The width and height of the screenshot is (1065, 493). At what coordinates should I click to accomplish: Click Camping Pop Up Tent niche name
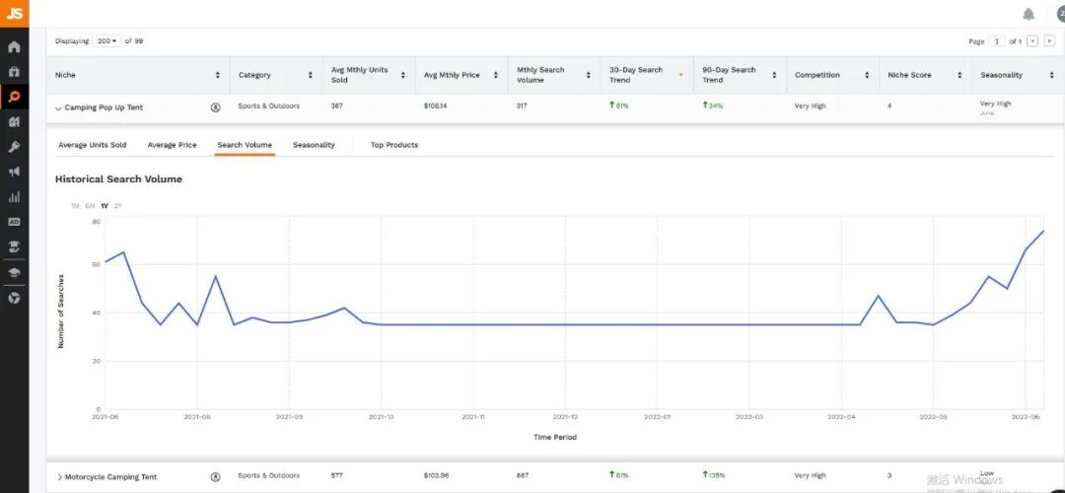pyautogui.click(x=104, y=107)
